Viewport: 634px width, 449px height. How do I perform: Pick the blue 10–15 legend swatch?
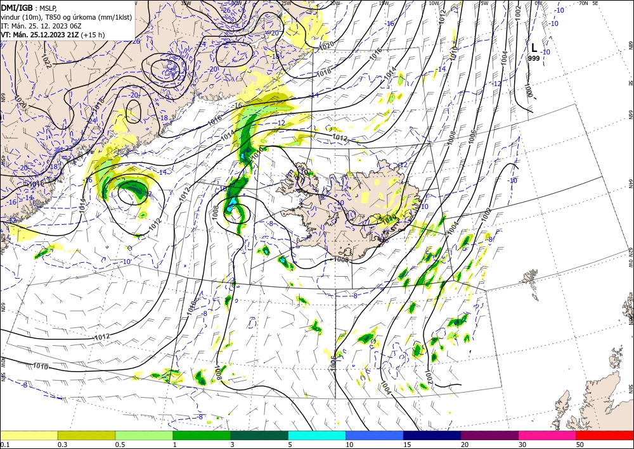tap(375, 435)
